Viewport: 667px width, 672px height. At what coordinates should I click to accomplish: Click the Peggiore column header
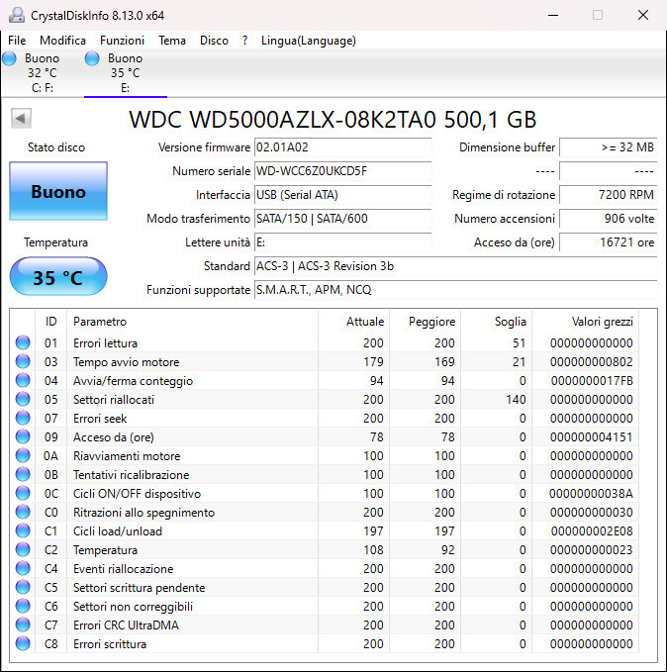point(425,322)
